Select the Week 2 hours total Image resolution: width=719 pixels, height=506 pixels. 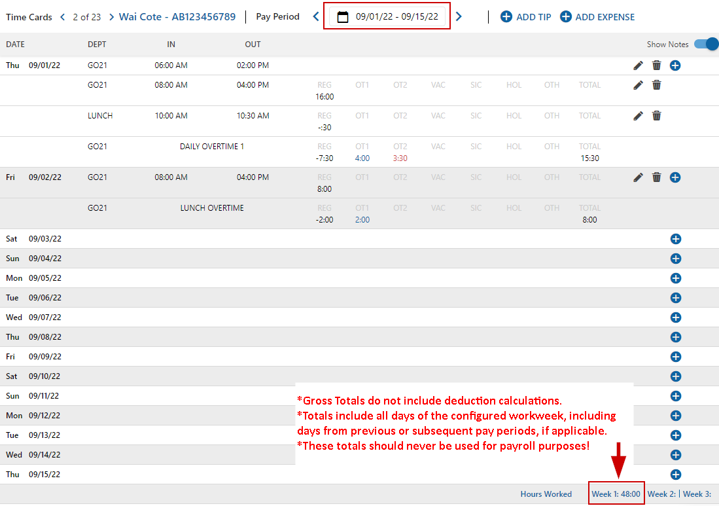coord(661,494)
